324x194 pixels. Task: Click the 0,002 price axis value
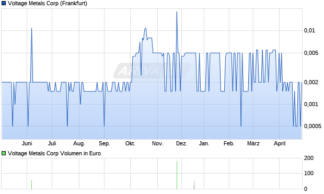pos(311,82)
